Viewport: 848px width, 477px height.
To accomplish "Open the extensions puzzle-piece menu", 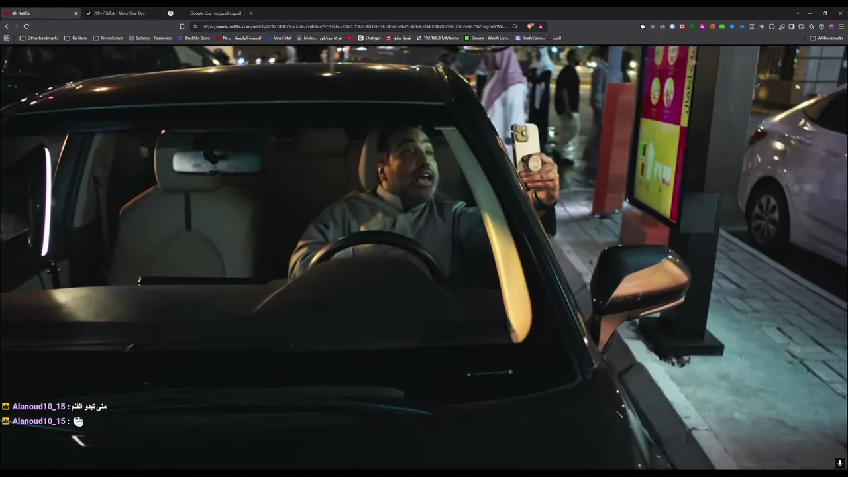I will (772, 26).
